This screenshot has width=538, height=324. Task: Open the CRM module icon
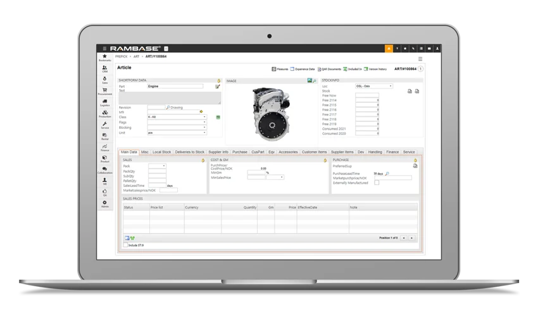[x=104, y=69]
